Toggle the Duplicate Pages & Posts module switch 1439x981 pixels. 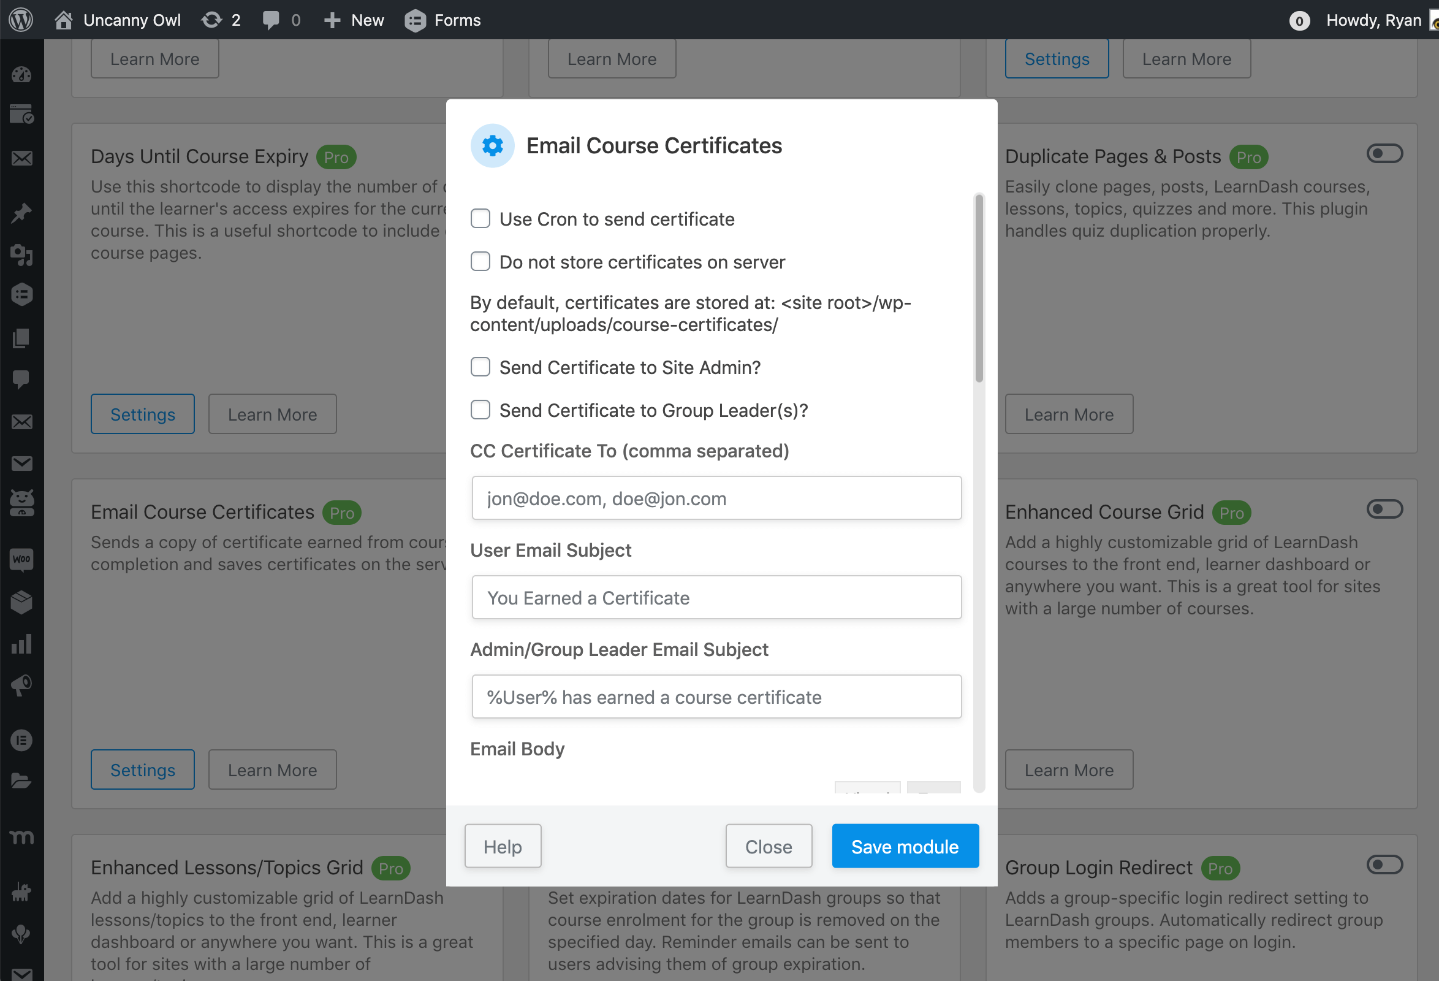1384,154
